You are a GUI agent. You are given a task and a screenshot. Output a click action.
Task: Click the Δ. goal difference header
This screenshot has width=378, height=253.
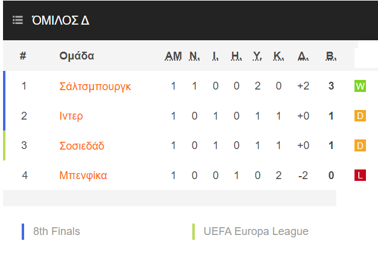point(303,56)
